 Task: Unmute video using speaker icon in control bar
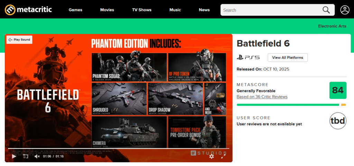point(37,156)
